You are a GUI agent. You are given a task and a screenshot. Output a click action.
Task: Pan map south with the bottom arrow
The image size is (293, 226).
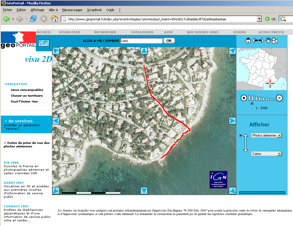click(144, 190)
